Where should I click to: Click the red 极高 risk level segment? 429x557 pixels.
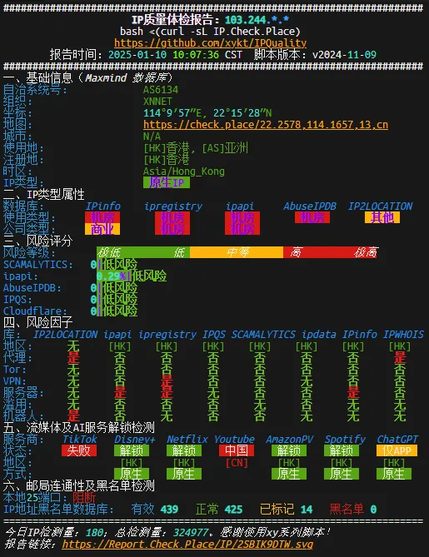coord(353,252)
